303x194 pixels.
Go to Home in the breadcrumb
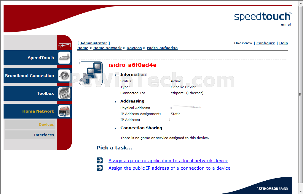pyautogui.click(x=83, y=48)
